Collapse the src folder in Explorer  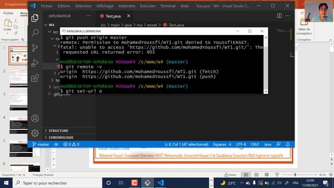pyautogui.click(x=53, y=32)
